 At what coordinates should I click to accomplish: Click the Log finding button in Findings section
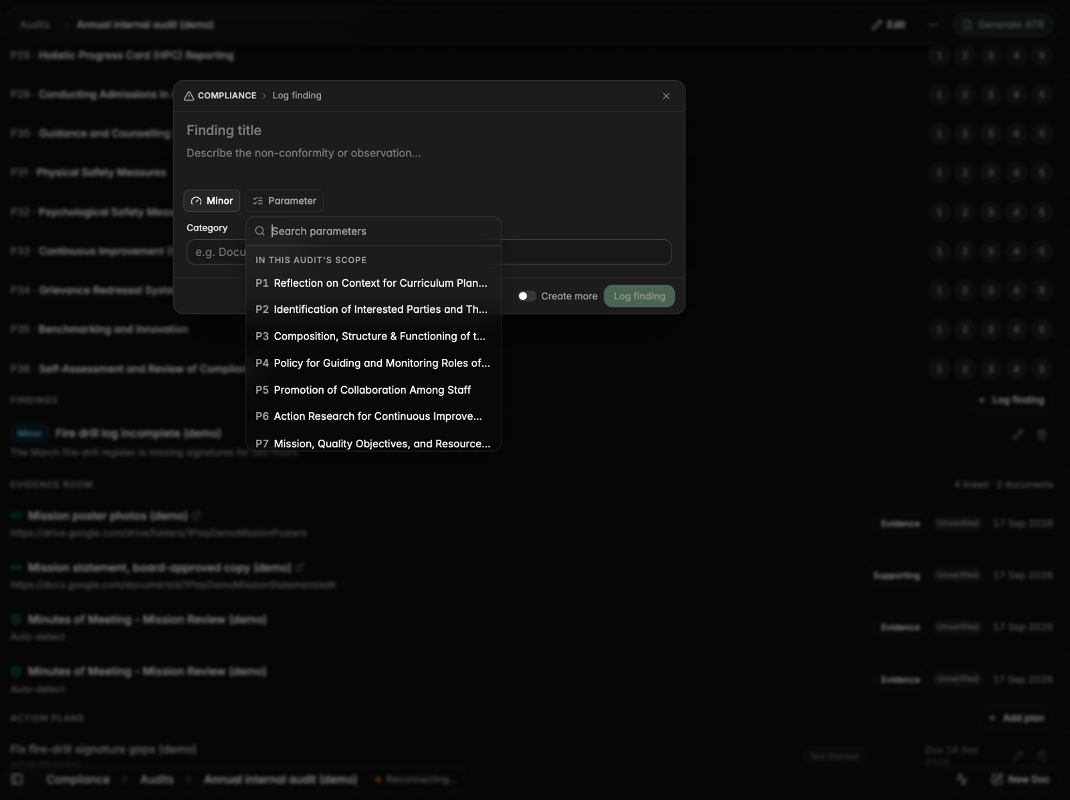tap(1011, 400)
